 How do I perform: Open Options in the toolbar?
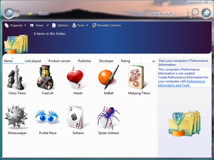pyautogui.click(x=61, y=25)
